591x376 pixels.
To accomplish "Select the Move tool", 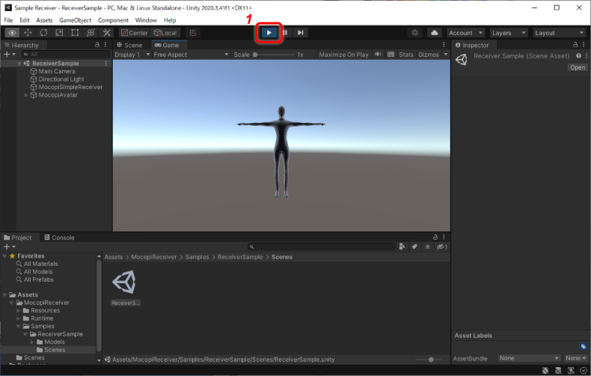I will point(28,33).
